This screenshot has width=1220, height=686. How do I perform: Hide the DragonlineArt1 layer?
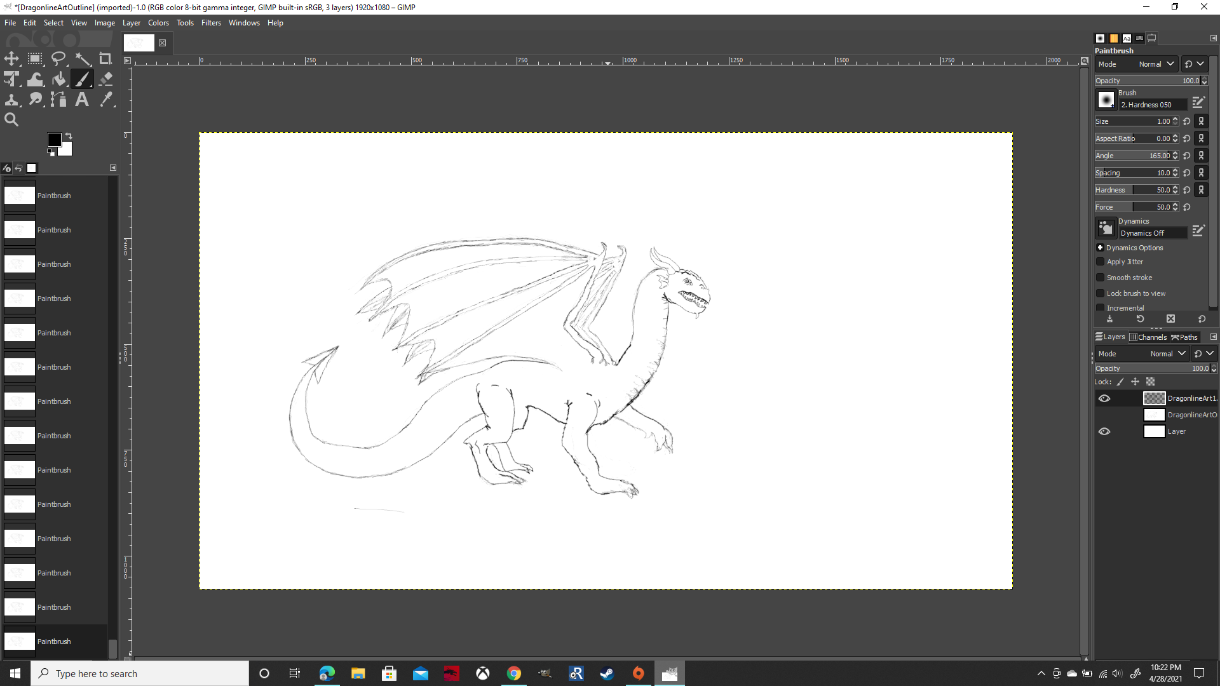coord(1104,398)
